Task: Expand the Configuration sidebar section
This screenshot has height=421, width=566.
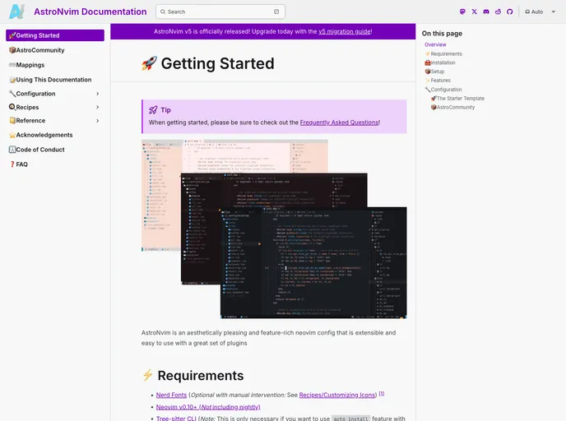Action: coord(97,94)
